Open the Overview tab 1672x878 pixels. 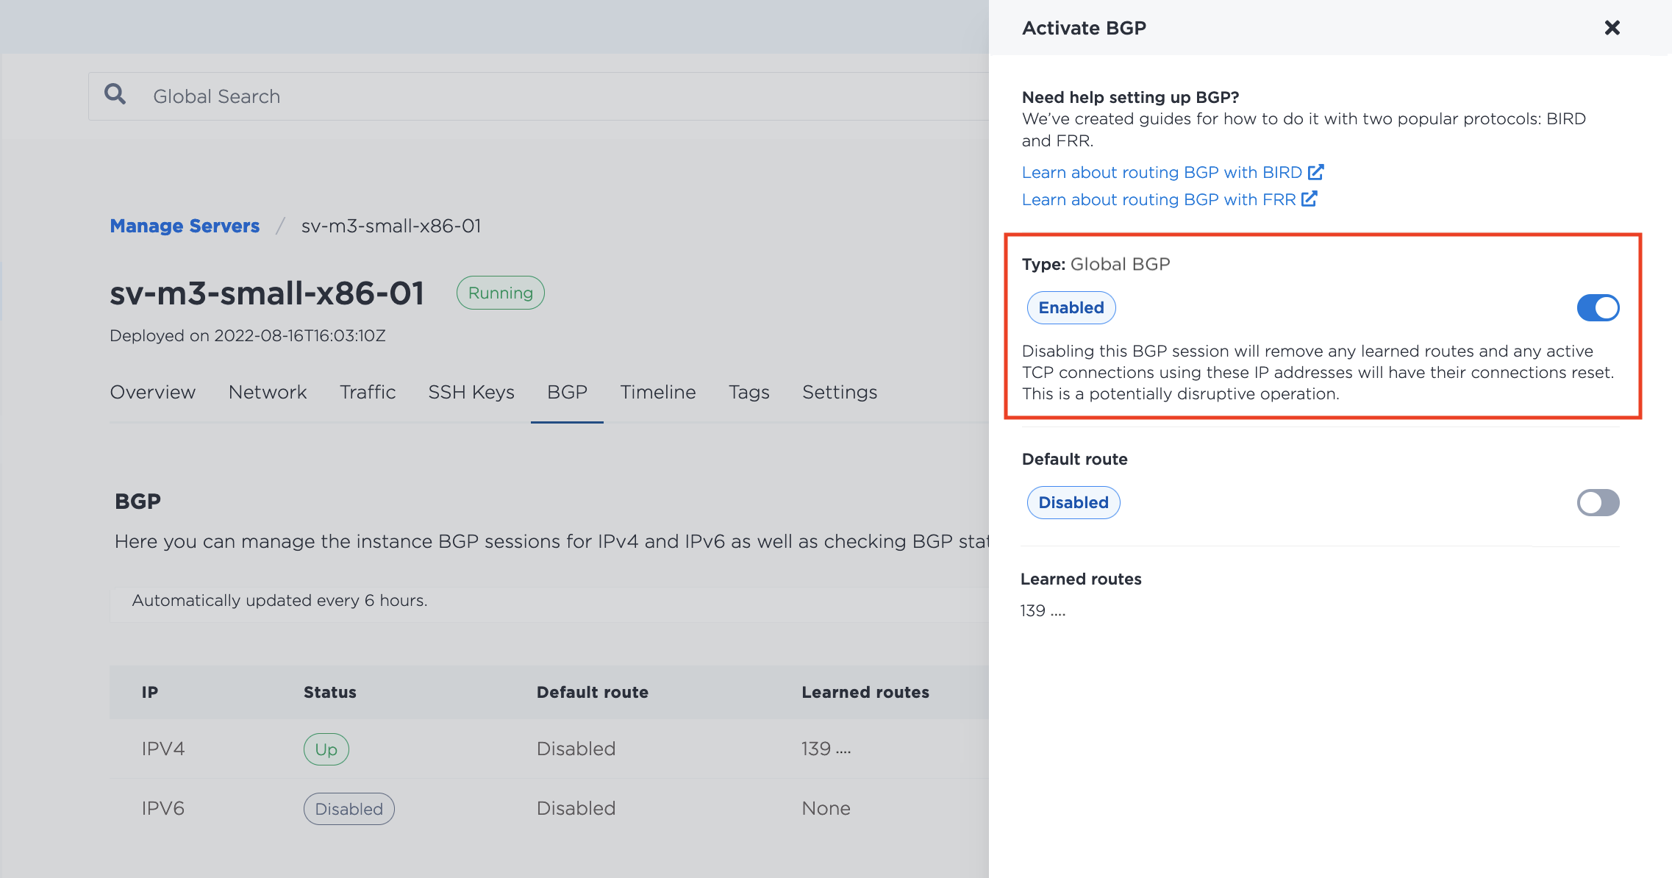[153, 392]
